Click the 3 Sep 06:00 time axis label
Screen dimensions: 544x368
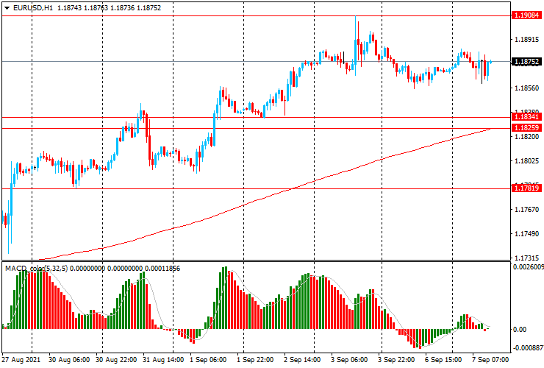[349, 360]
